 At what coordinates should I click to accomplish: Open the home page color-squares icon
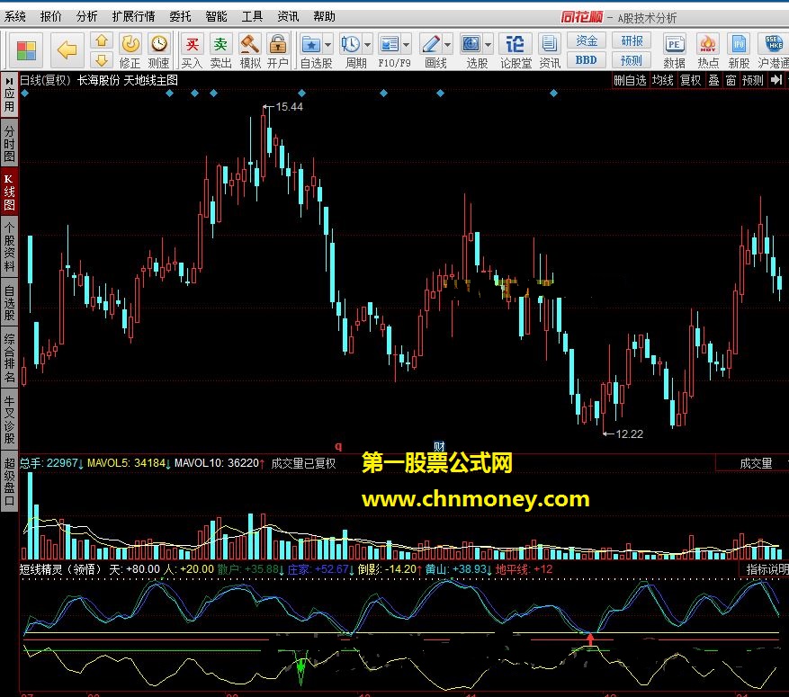point(26,50)
